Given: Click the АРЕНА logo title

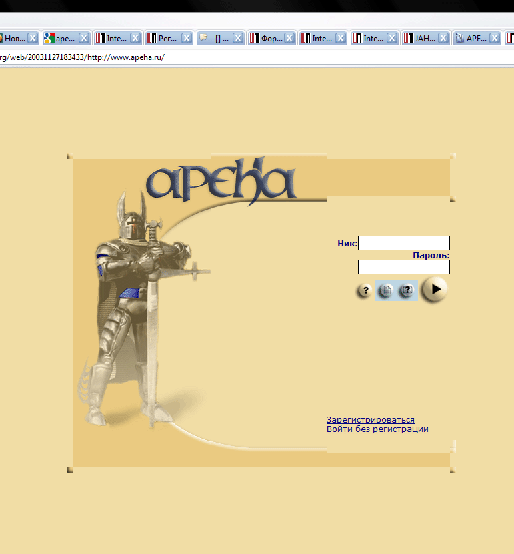Looking at the screenshot, I should [221, 182].
